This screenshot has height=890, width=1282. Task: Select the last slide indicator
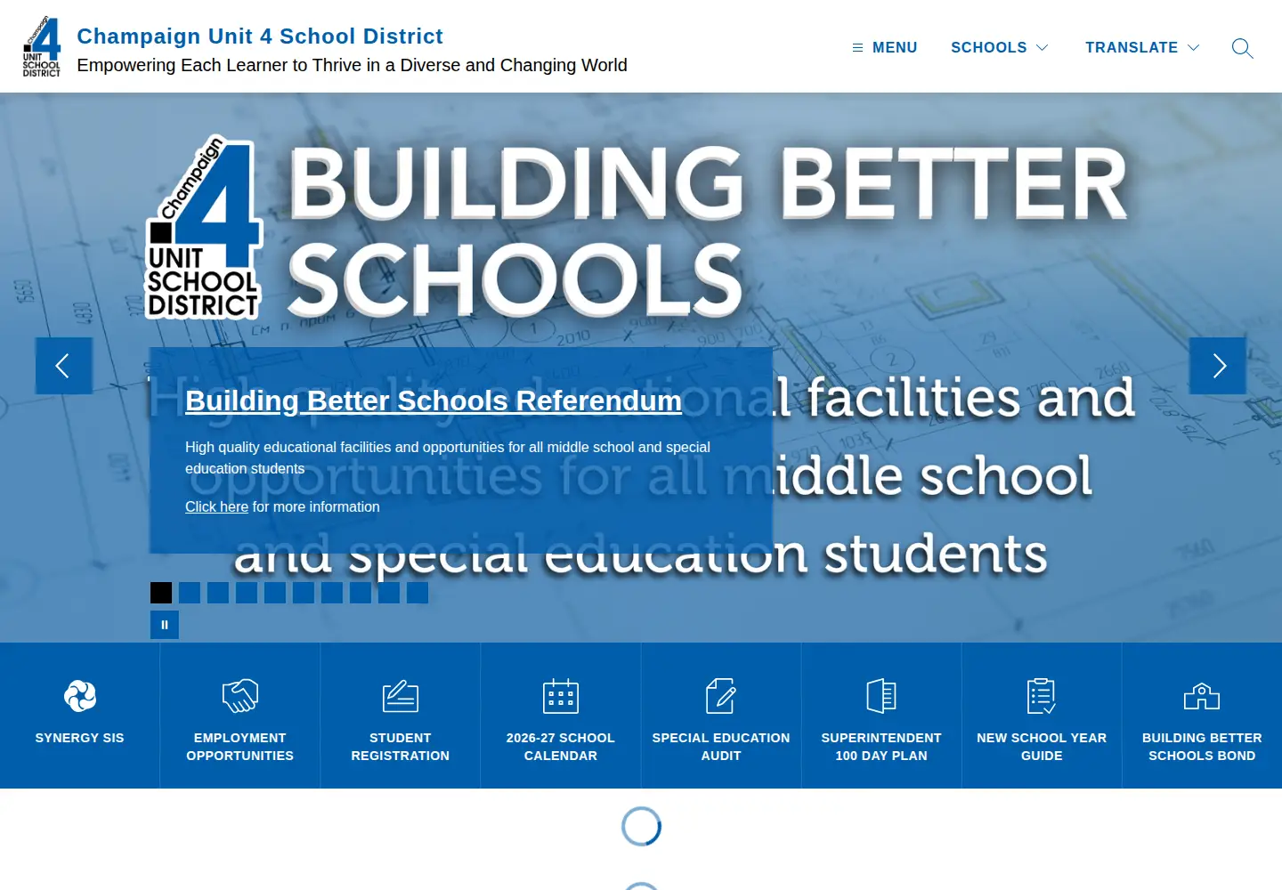(x=418, y=593)
